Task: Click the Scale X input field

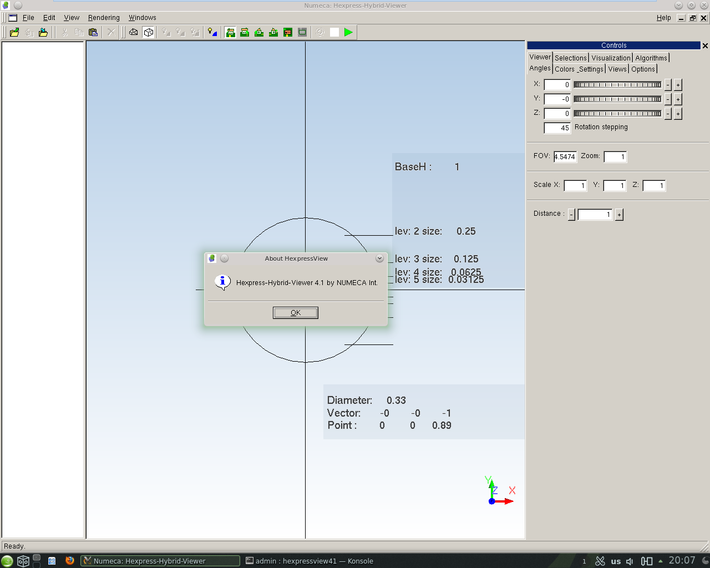Action: point(575,186)
